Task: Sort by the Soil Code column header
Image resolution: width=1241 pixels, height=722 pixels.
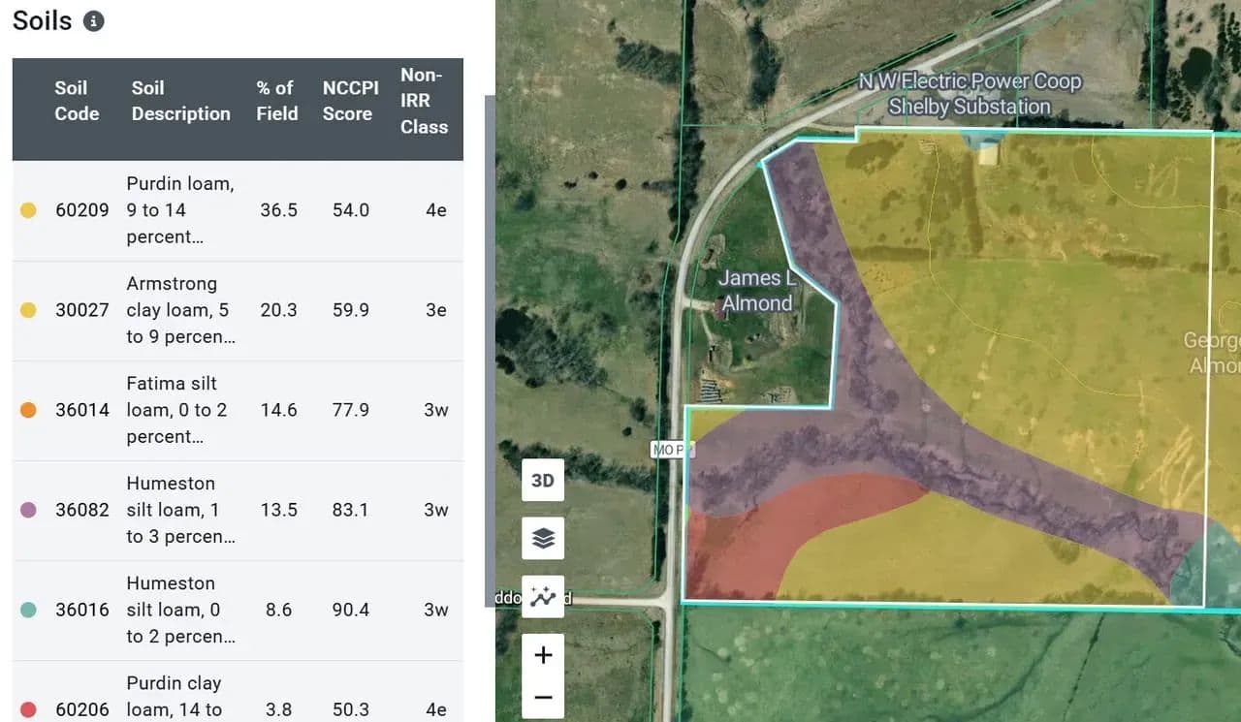Action: click(x=77, y=101)
